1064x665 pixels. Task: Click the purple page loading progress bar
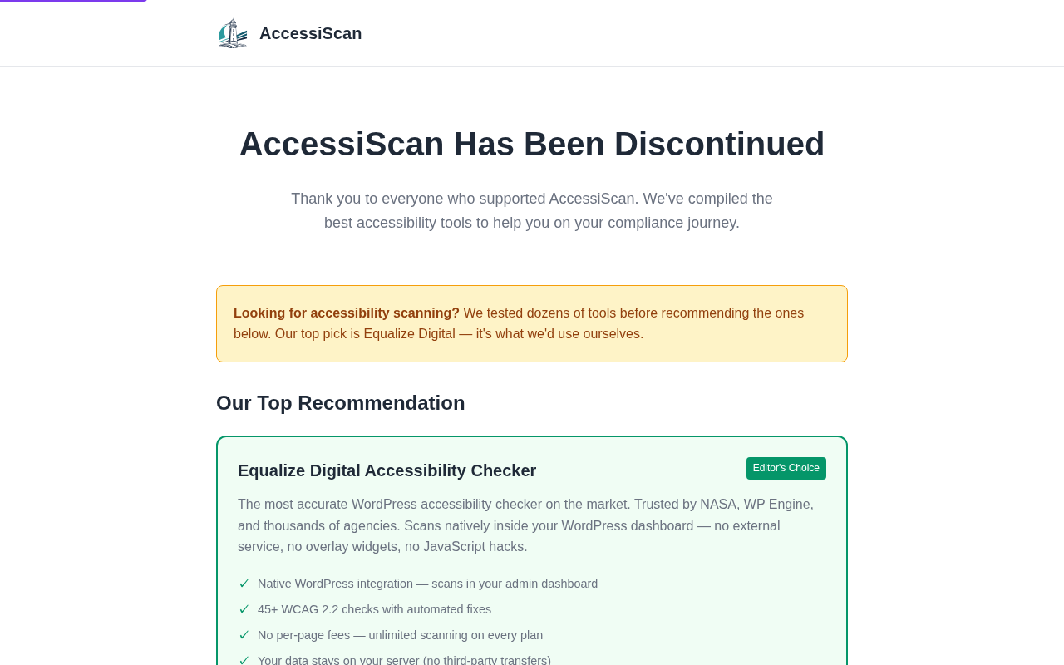(x=73, y=1)
